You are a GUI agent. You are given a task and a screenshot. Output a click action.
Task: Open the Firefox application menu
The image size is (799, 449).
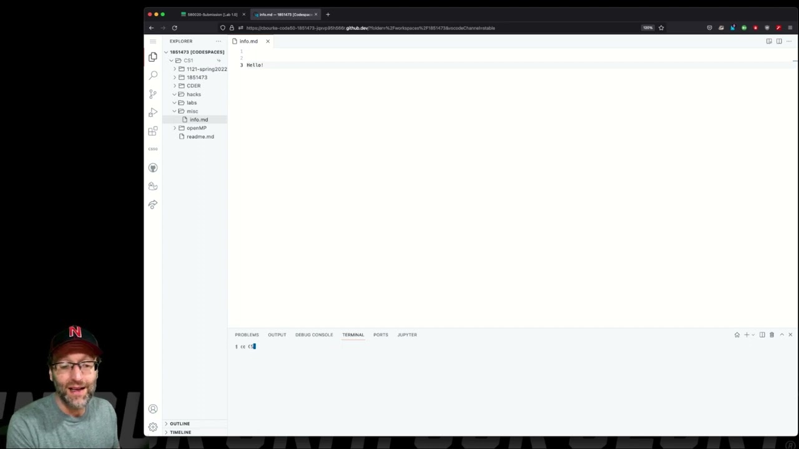790,27
